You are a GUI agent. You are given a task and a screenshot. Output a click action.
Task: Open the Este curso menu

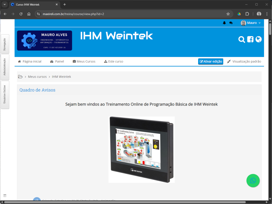click(x=113, y=61)
